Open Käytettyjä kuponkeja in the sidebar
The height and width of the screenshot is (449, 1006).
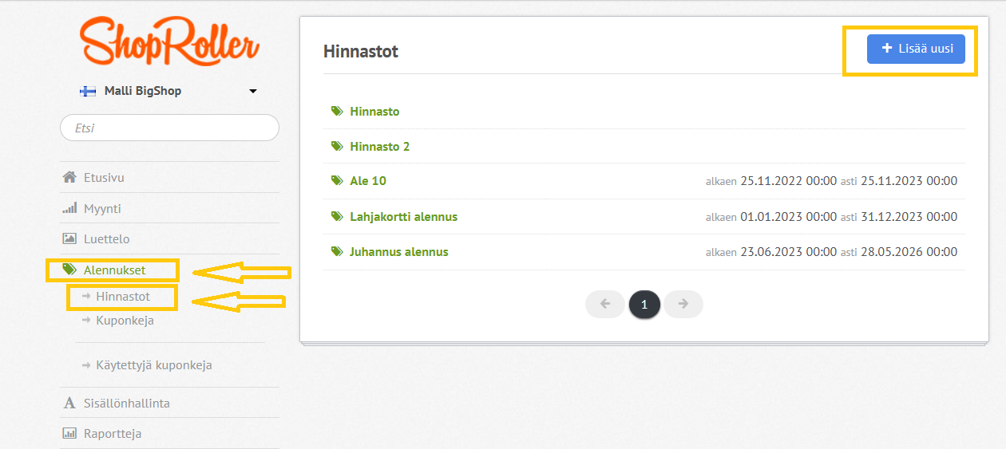coord(153,365)
